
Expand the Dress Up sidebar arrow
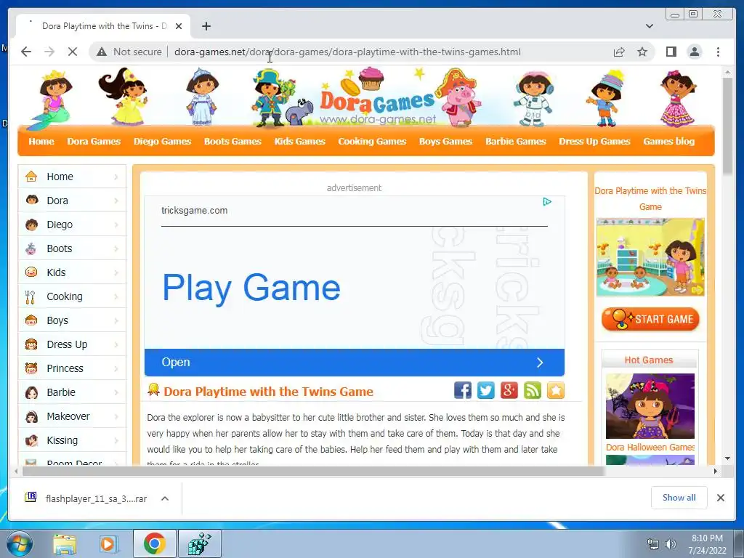pyautogui.click(x=116, y=344)
